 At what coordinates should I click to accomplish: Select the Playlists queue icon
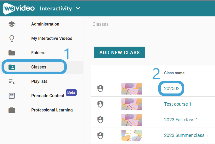12,82
